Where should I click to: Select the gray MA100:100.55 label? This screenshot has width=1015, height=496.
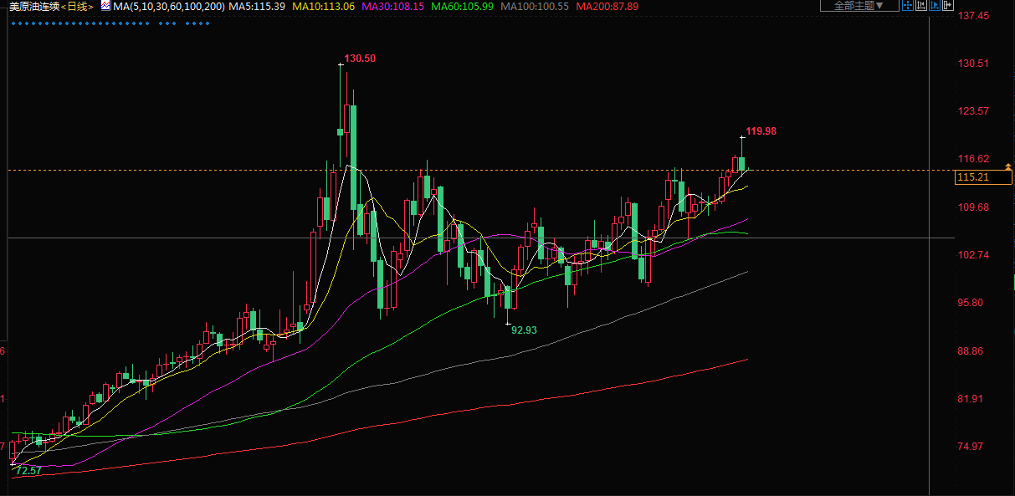coord(536,6)
